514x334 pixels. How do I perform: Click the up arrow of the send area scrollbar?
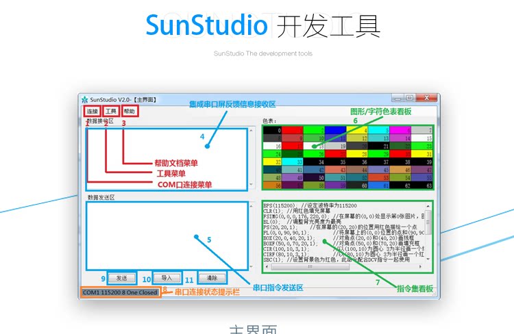point(252,205)
